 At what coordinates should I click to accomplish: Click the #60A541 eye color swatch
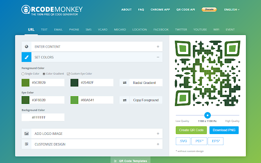pyautogui.click(x=74, y=100)
